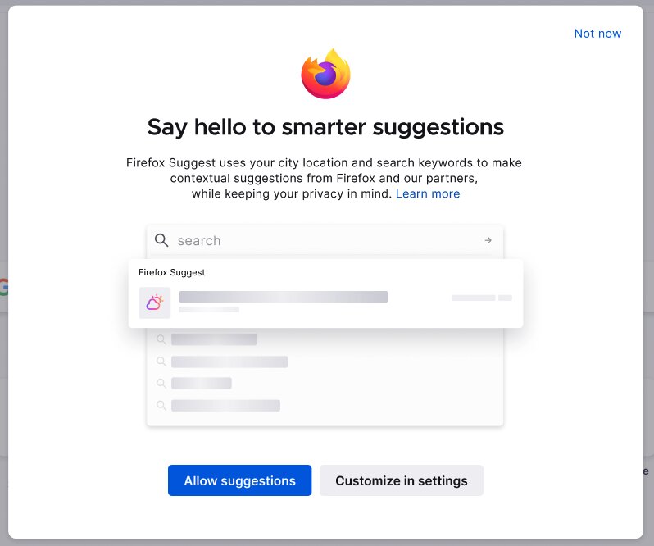Select the second placeholder search suggestion
The image size is (654, 546).
pos(229,362)
